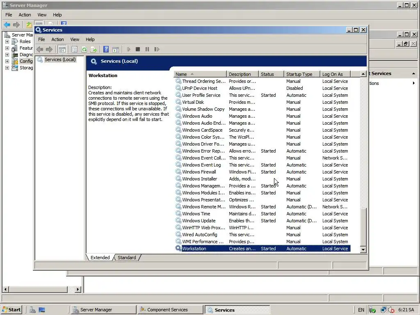The width and height of the screenshot is (420, 315).
Task: Click gear icon of Windows Update row
Action: coord(178,220)
